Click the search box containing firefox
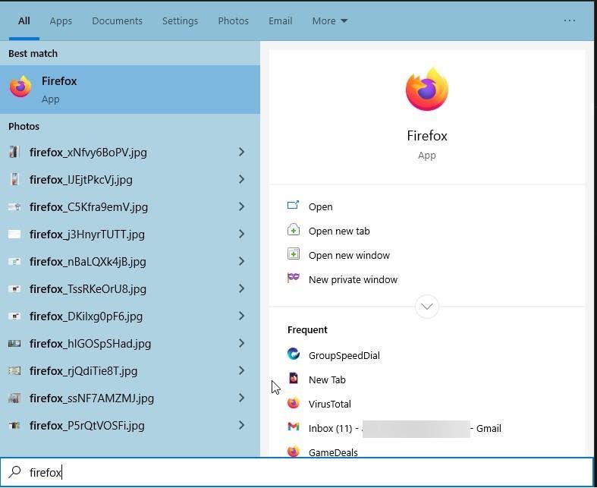597x488 pixels. click(x=303, y=472)
